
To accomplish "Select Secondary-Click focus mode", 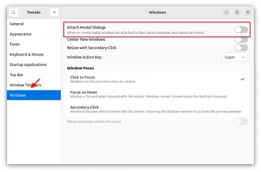I will tap(157, 109).
